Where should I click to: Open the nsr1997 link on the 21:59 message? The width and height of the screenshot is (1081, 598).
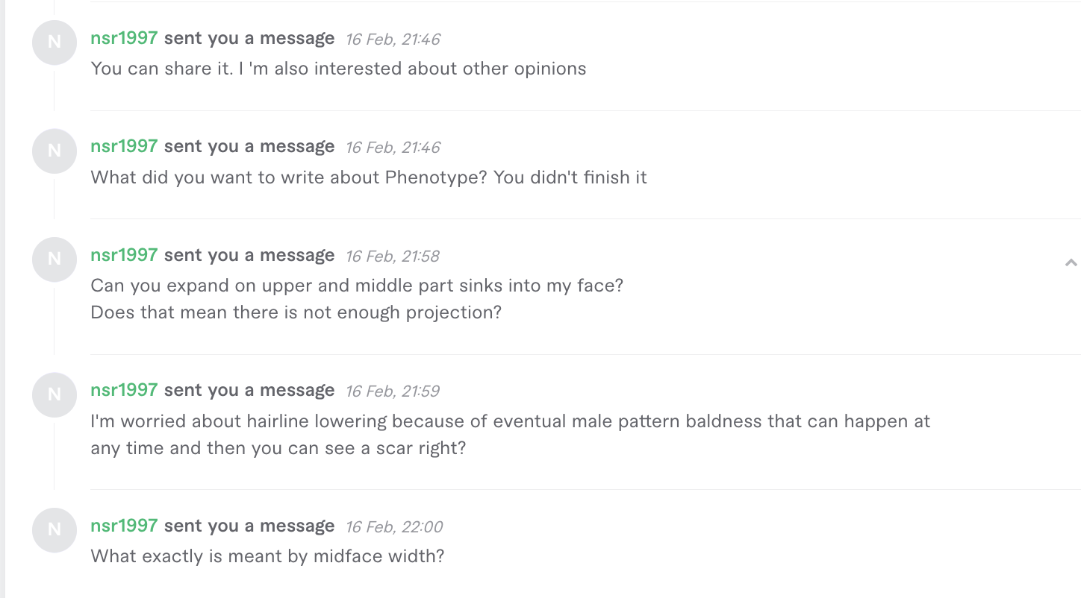coord(124,390)
